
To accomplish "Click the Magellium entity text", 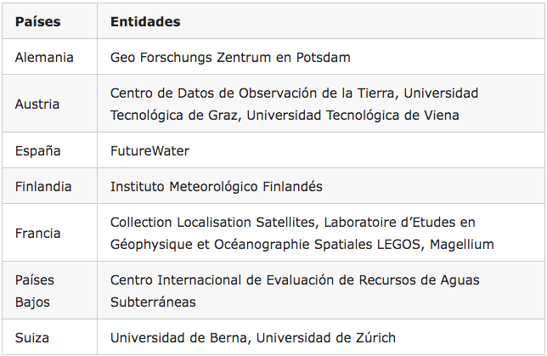I will (x=462, y=244).
